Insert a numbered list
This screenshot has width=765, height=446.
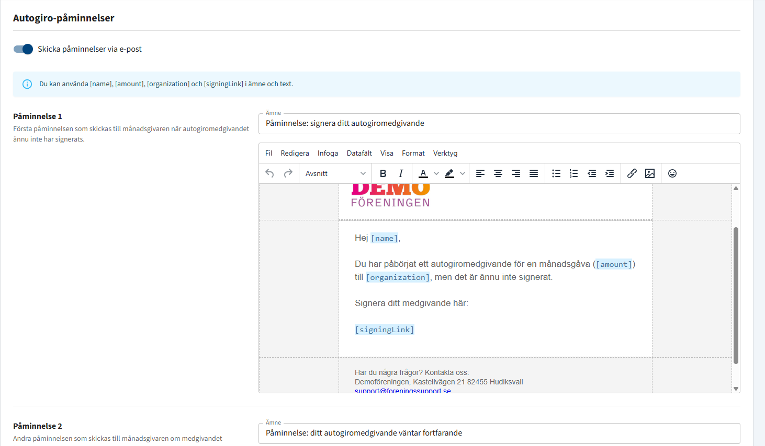574,173
